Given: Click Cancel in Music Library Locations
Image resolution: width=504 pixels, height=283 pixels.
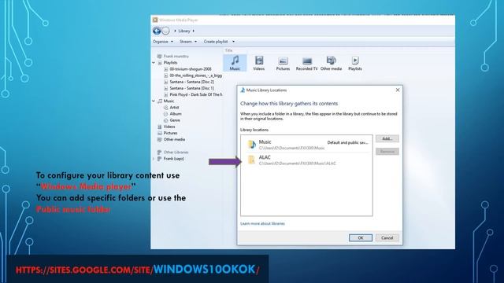Looking at the screenshot, I should (387, 237).
